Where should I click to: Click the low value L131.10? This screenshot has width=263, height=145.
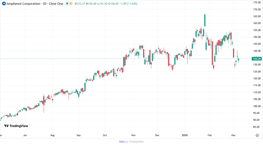click(x=102, y=3)
